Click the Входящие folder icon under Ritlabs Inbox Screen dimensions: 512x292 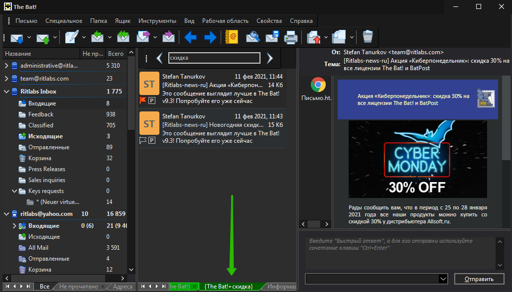pos(22,103)
